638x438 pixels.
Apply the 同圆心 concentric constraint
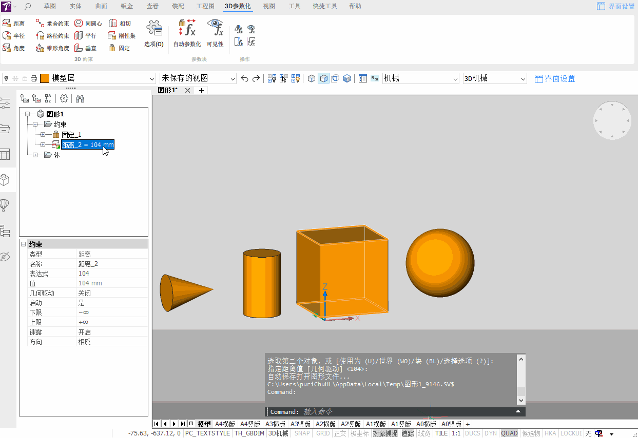88,24
